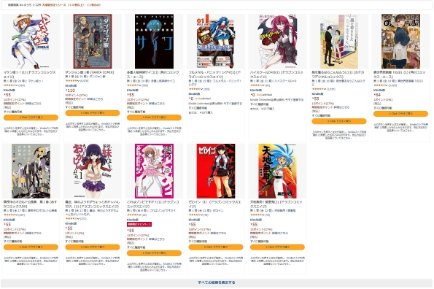Image resolution: width=434 pixels, height=289 pixels.
Task: Open the ダンジョン飯 1巻 title link
Action: 90,72
